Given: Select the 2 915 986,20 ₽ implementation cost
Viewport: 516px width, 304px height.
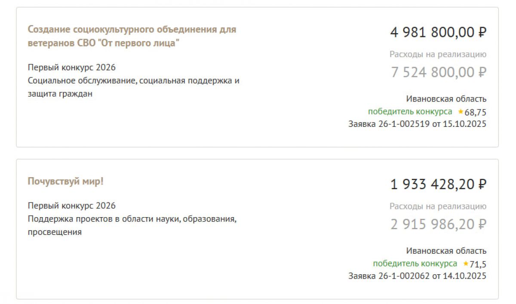Looking at the screenshot, I should pyautogui.click(x=438, y=224).
